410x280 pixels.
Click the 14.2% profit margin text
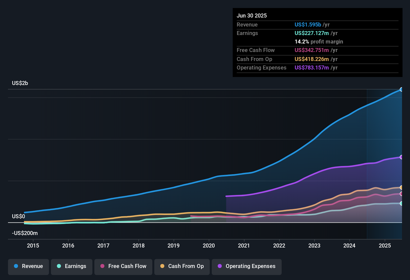(319, 42)
